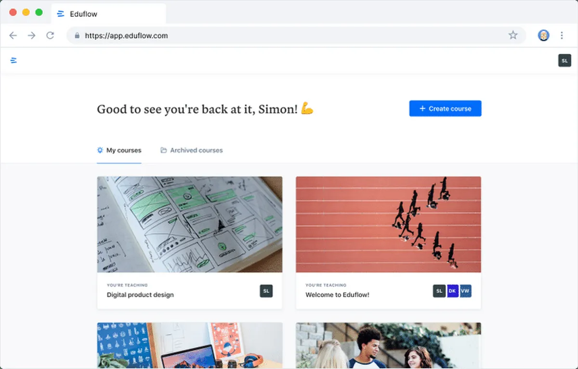Click the running track course thumbnail
Image resolution: width=578 pixels, height=369 pixels.
point(388,225)
